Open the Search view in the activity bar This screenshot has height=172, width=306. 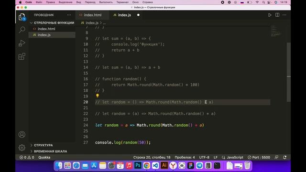click(x=22, y=30)
